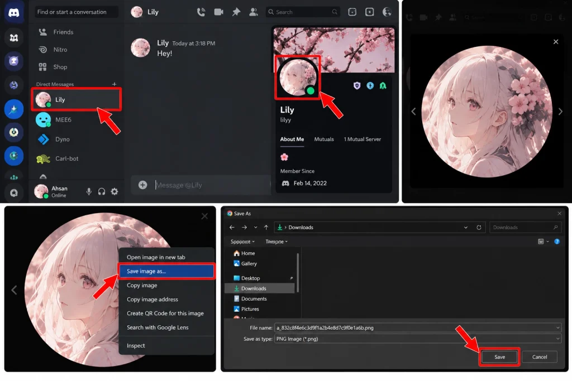The height and width of the screenshot is (381, 572).
Task: Click Lily's profile avatar in profile panel
Action: pyautogui.click(x=298, y=77)
